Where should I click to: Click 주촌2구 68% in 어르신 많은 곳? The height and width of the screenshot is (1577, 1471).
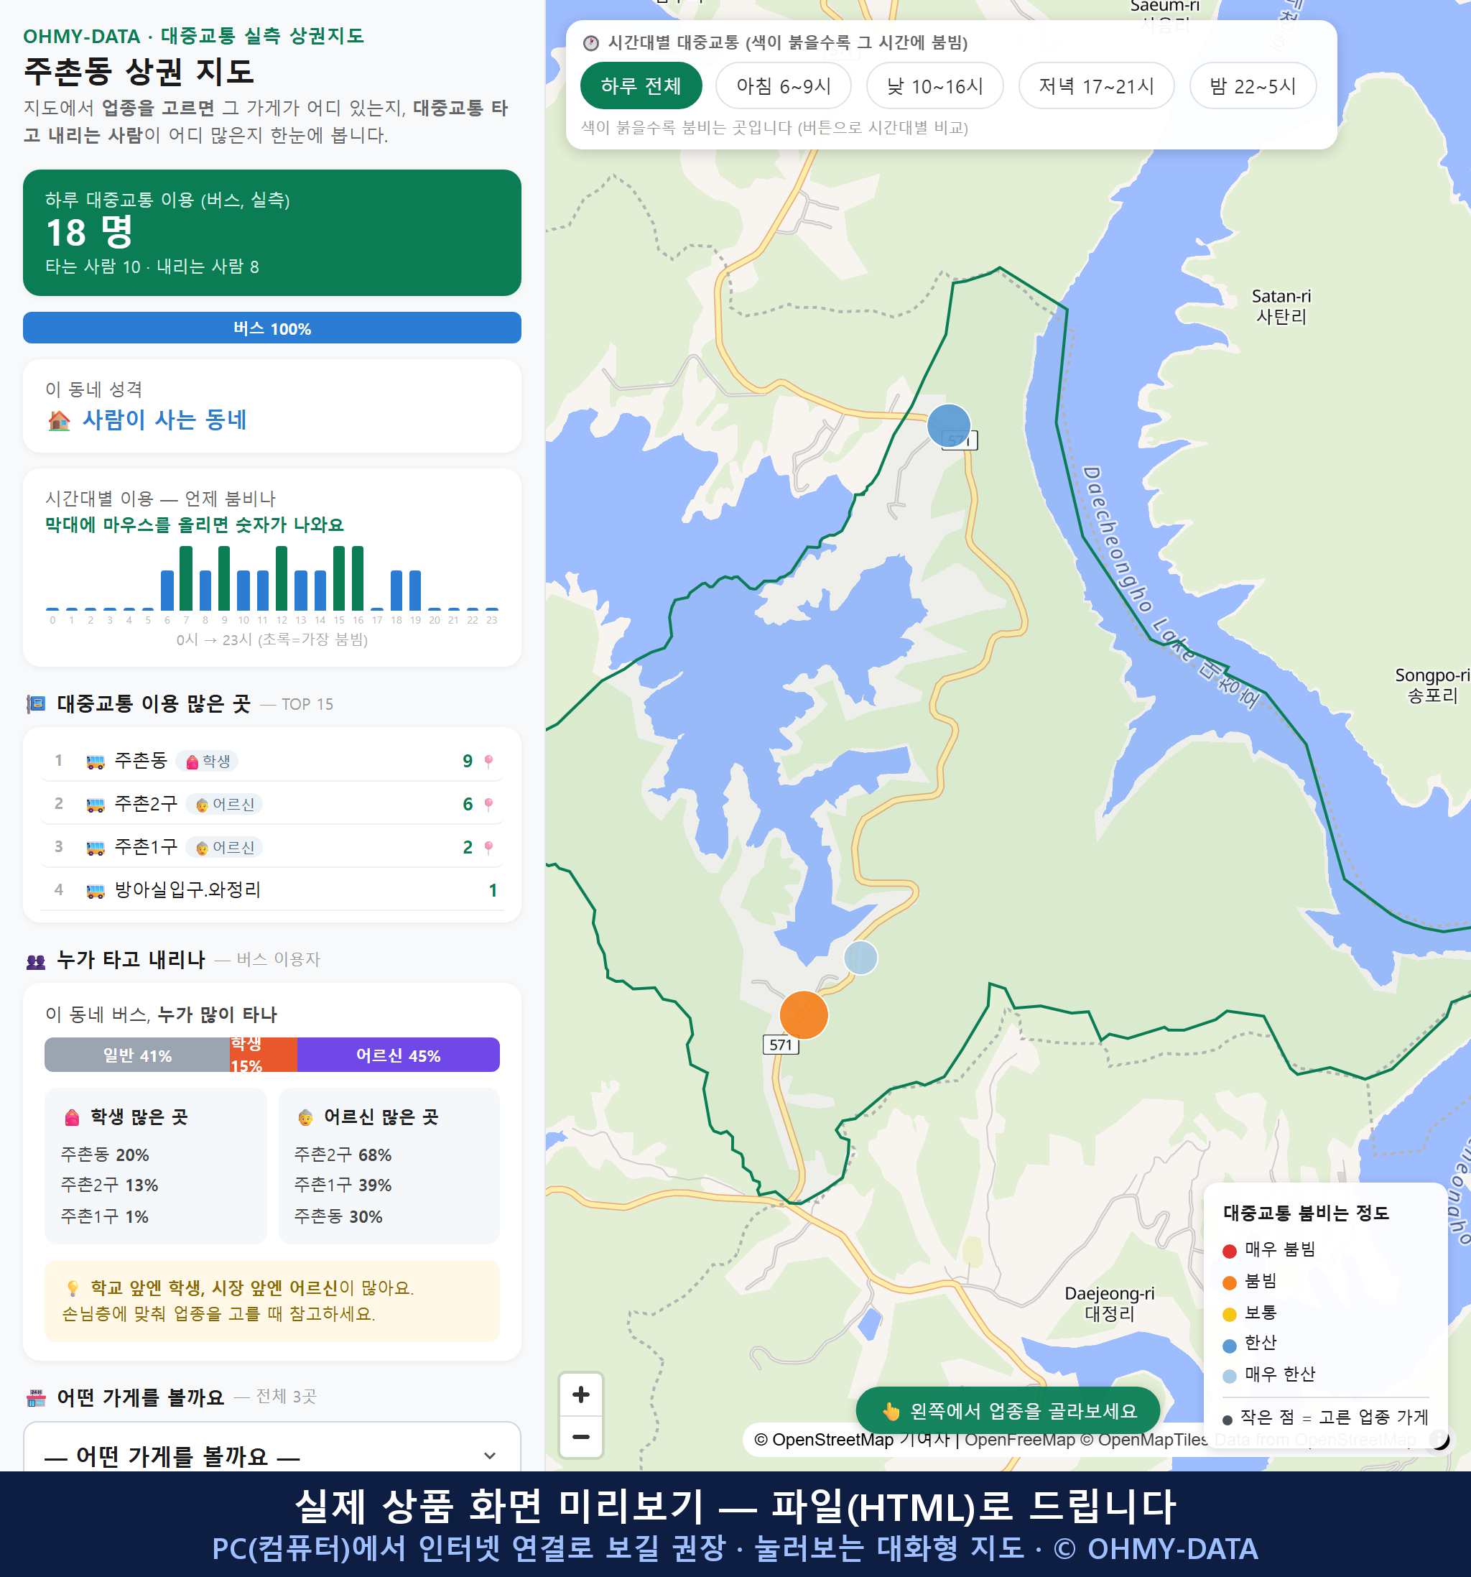pyautogui.click(x=343, y=1155)
